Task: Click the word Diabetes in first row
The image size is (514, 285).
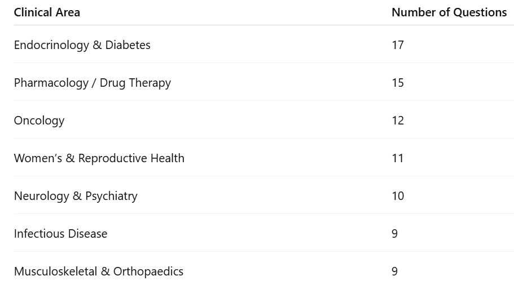Action: (x=128, y=45)
